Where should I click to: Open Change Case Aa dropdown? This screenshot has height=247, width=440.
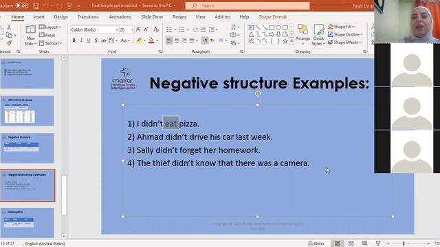[x=125, y=40]
